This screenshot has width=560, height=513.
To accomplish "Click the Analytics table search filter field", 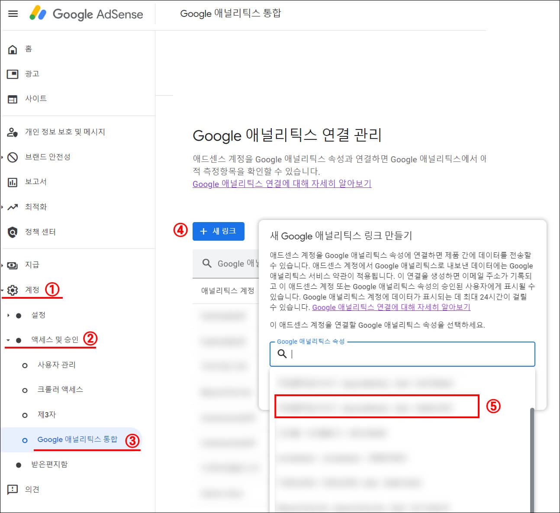I will click(x=225, y=264).
